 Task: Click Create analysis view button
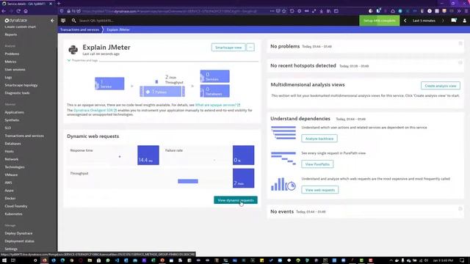(441, 86)
